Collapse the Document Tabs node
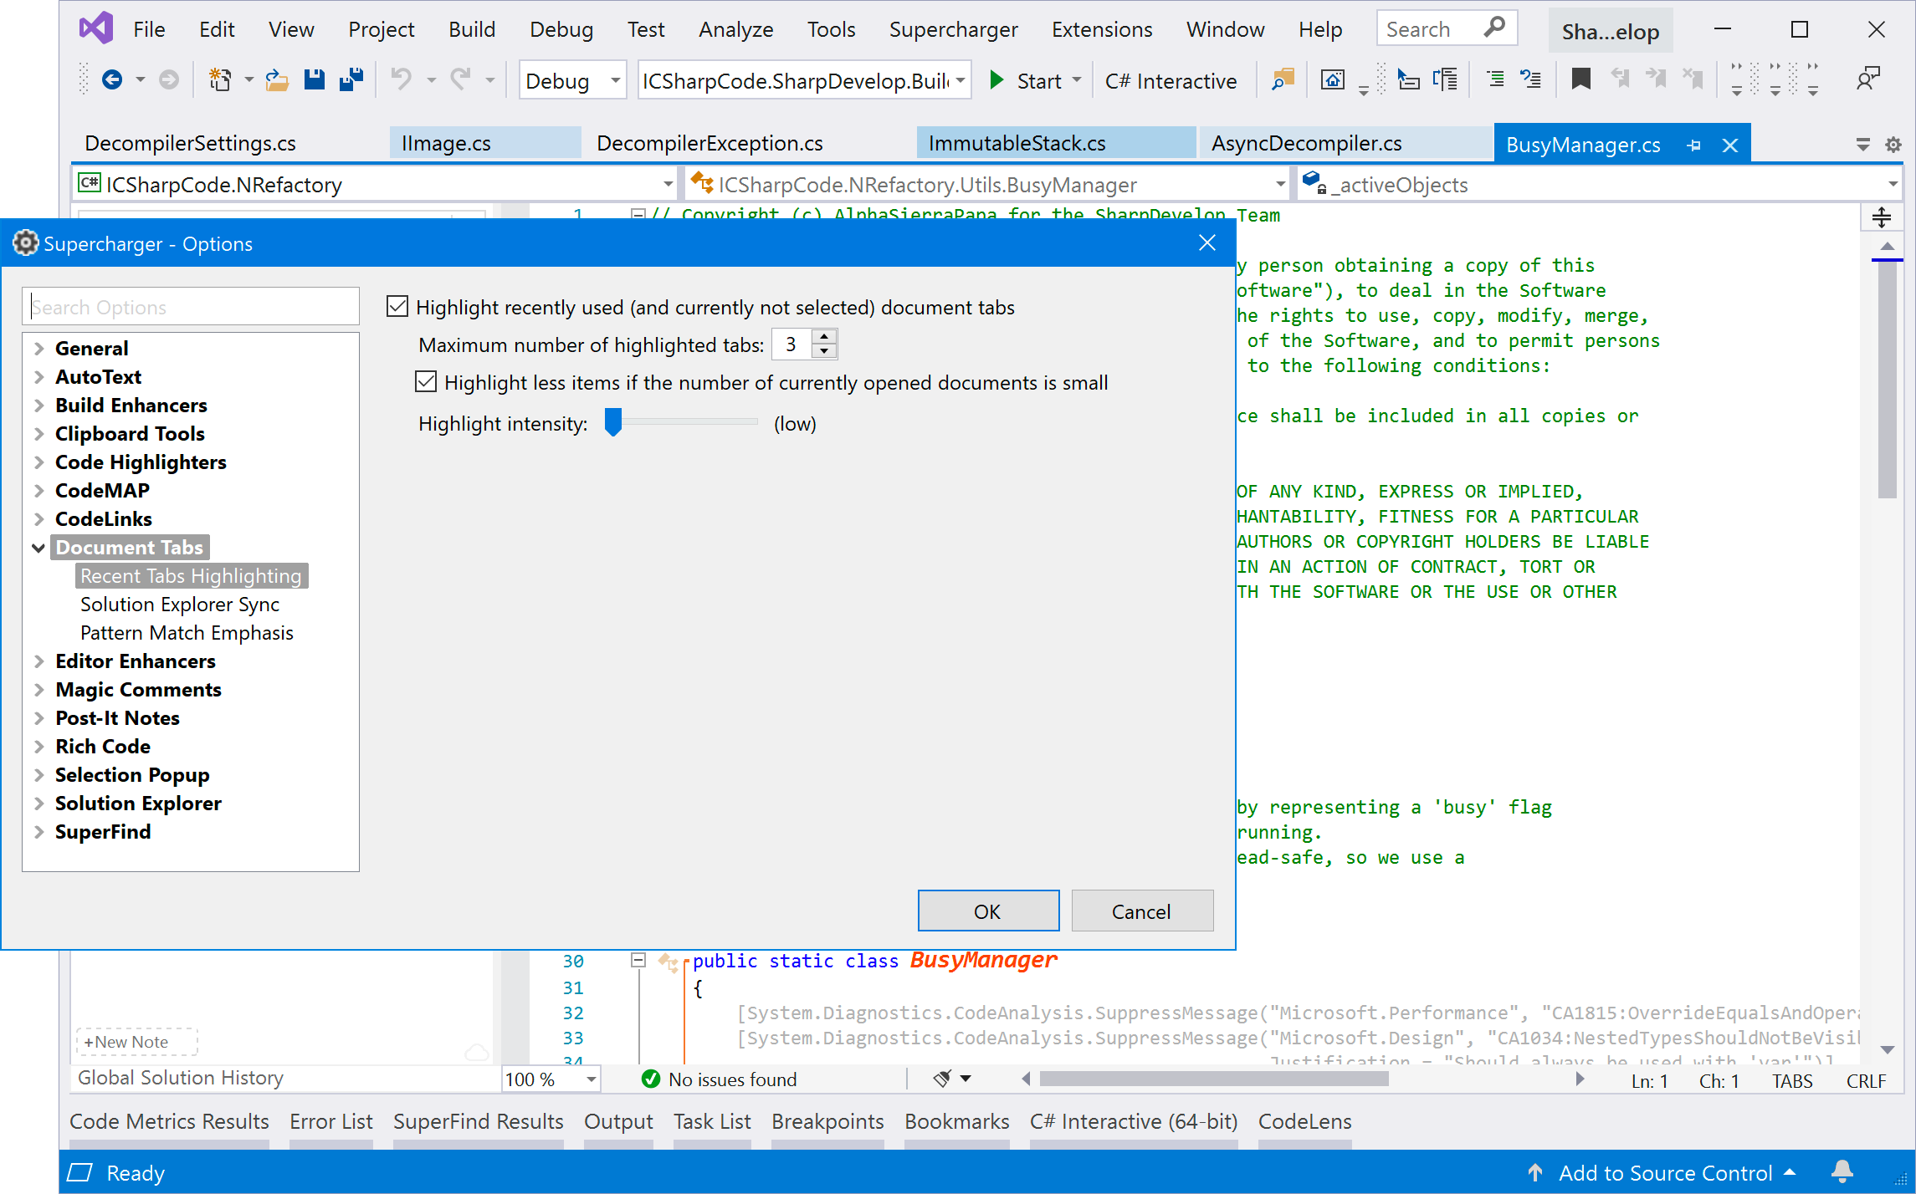 point(38,548)
